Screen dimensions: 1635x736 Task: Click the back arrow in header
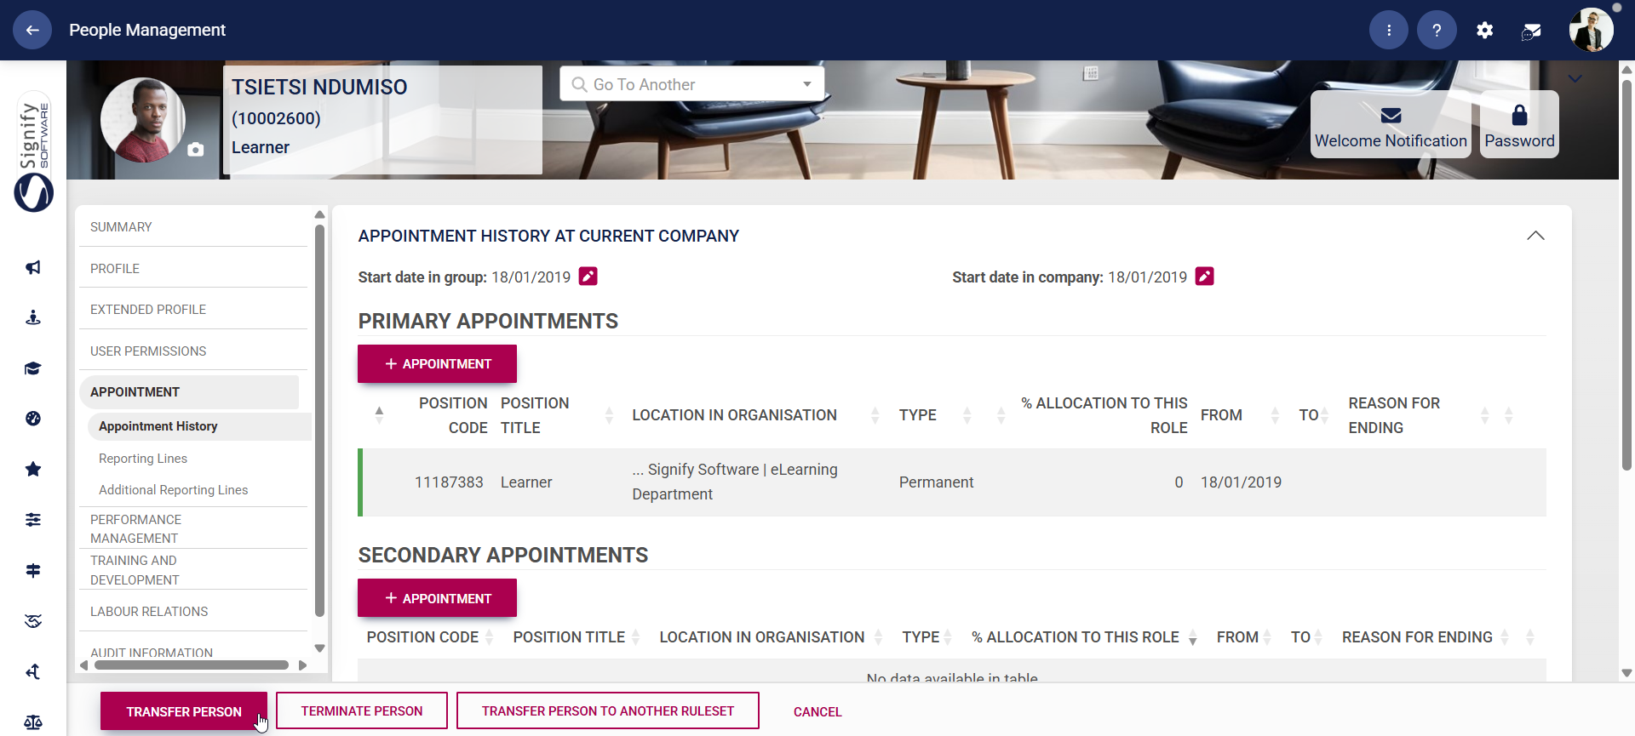pyautogui.click(x=32, y=31)
